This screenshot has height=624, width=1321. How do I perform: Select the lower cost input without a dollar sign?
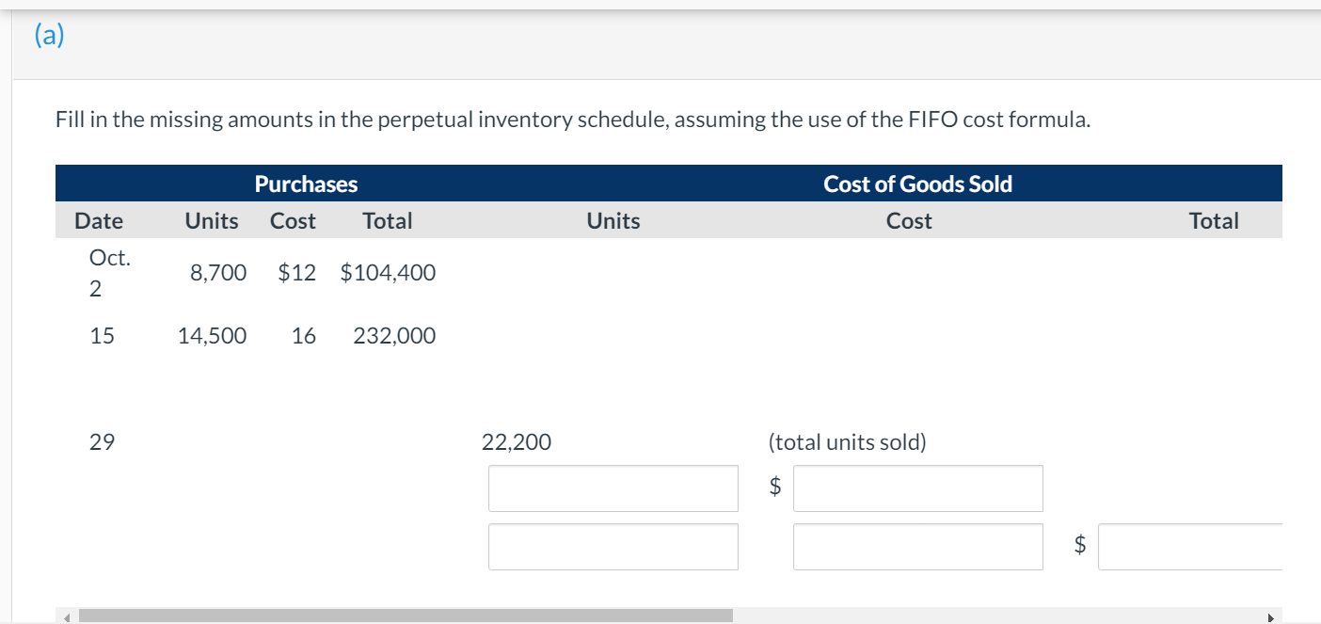pyautogui.click(x=917, y=547)
